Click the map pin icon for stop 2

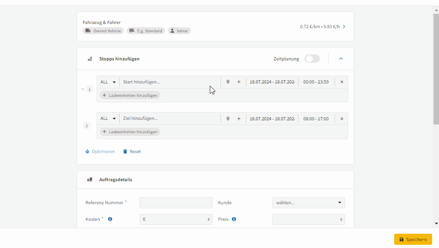click(x=228, y=118)
